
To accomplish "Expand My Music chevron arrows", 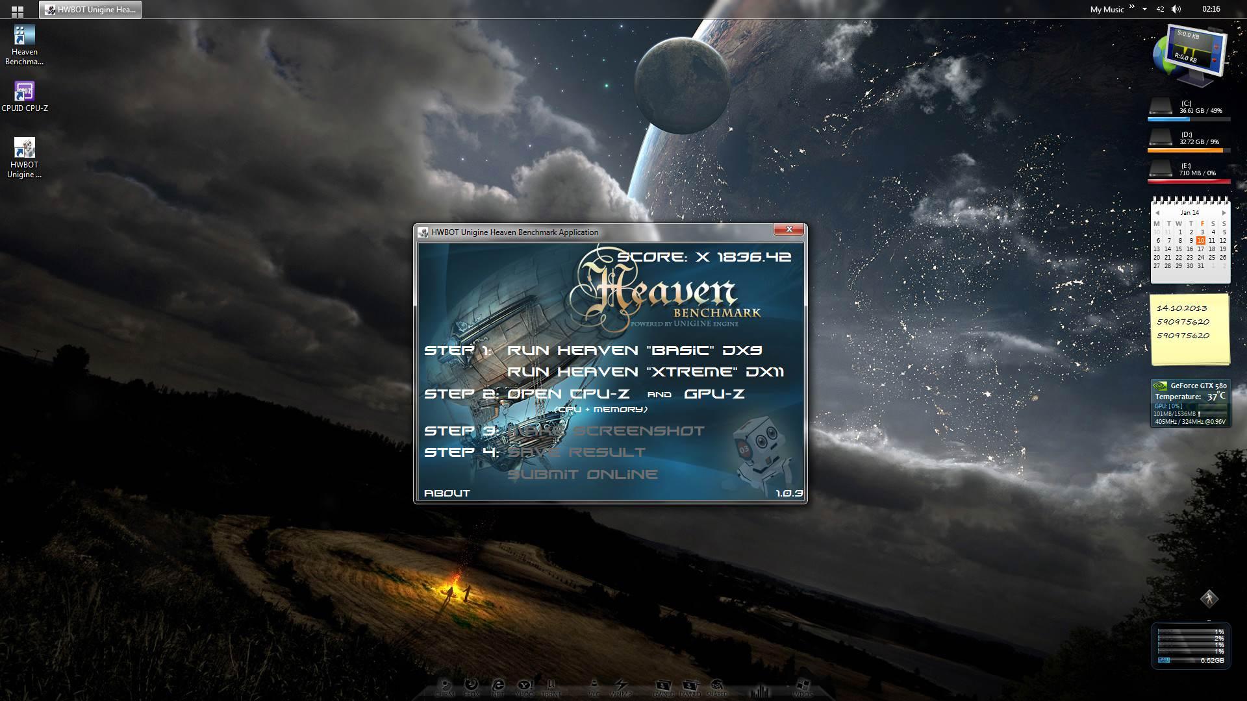I will tap(1132, 7).
